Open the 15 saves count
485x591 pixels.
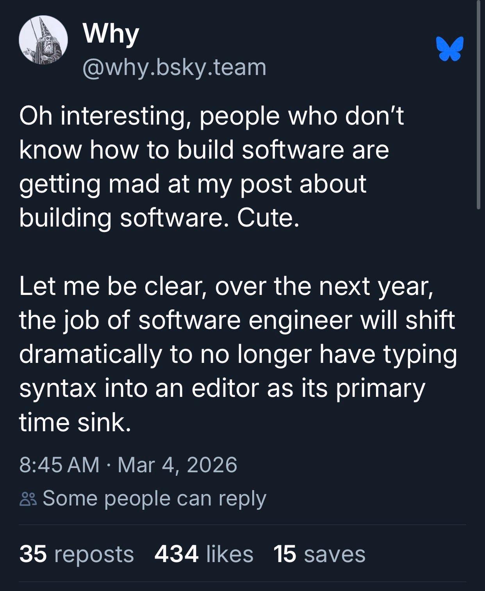(319, 554)
